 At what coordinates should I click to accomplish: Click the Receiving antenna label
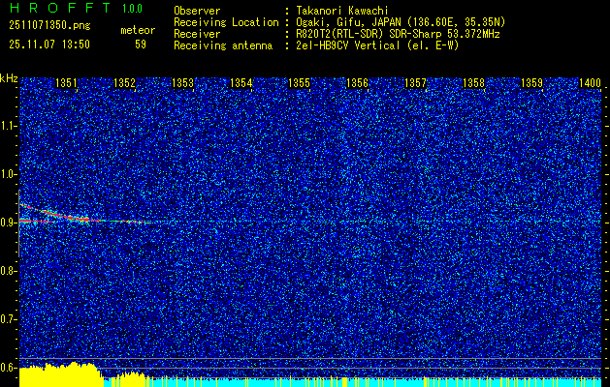click(223, 45)
